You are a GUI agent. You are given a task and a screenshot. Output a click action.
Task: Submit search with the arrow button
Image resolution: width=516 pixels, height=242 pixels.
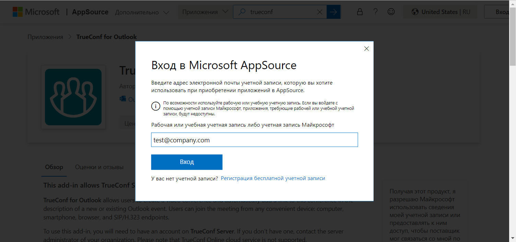pos(333,12)
